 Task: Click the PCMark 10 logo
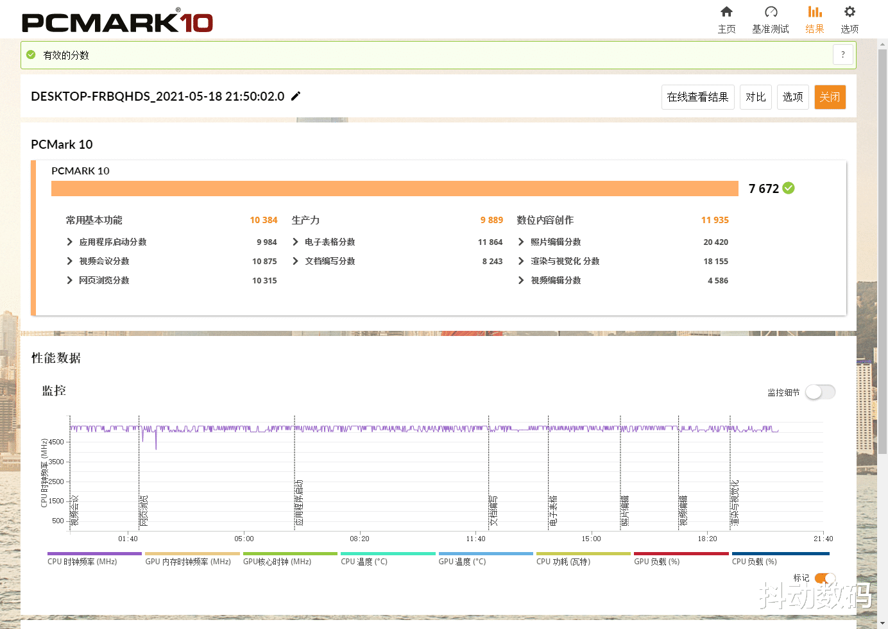click(117, 21)
